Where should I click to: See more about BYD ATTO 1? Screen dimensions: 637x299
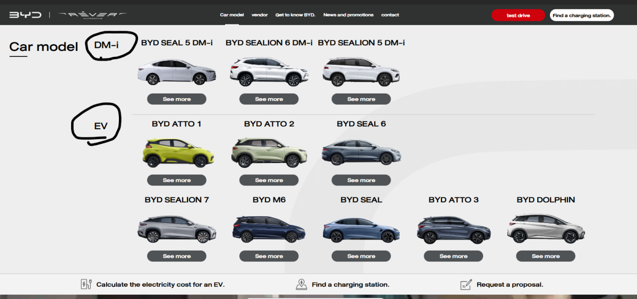pos(177,180)
